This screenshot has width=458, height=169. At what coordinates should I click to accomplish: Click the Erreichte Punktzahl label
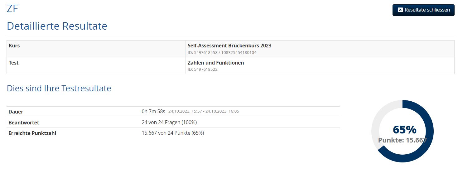point(32,133)
